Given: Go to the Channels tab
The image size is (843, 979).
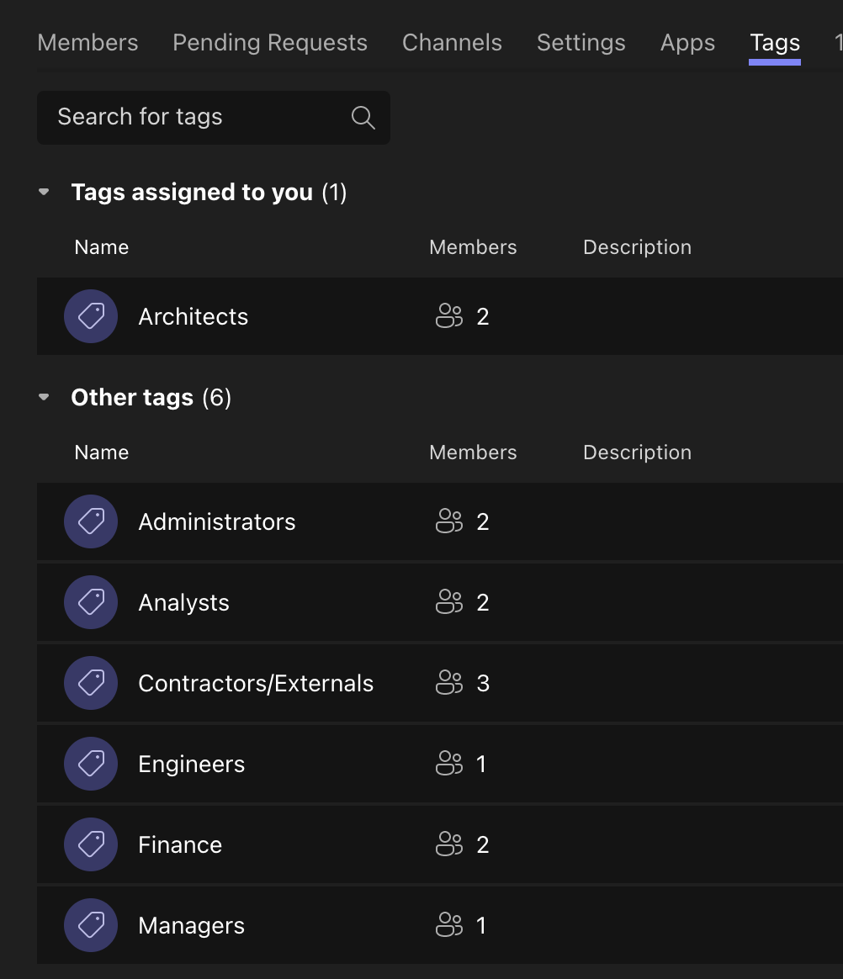Looking at the screenshot, I should pyautogui.click(x=452, y=43).
